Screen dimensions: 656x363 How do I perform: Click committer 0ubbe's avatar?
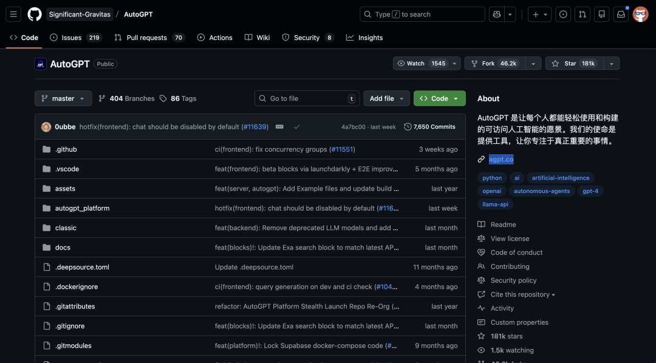pyautogui.click(x=46, y=127)
